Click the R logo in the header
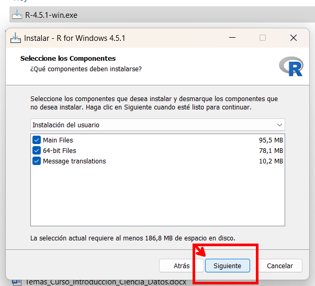The image size is (315, 286). pos(291,67)
